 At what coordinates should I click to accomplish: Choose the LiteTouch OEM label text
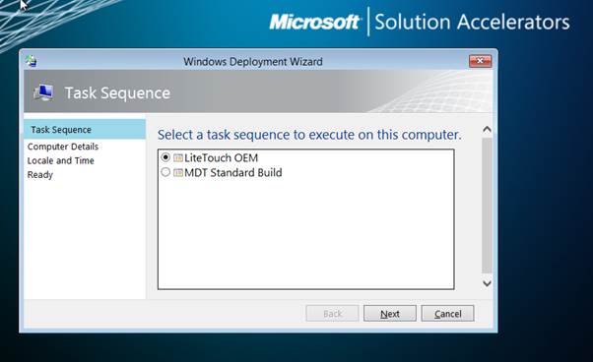point(221,157)
